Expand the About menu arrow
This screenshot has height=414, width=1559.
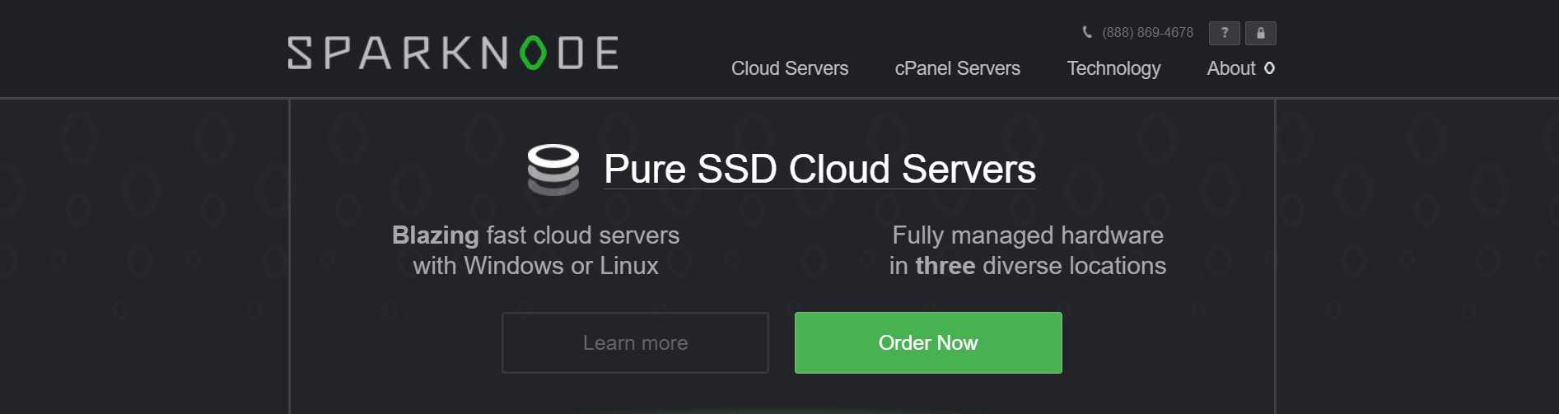coord(1269,68)
